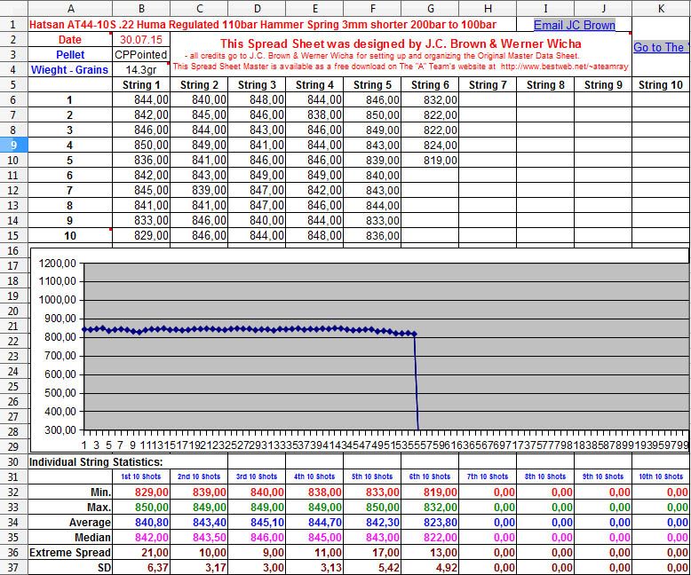Select String 3 shot 6 value 849,00
Image resolution: width=691 pixels, height=575 pixels.
257,175
